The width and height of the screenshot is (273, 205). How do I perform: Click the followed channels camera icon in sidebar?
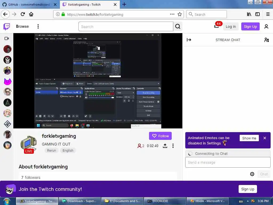(7, 38)
